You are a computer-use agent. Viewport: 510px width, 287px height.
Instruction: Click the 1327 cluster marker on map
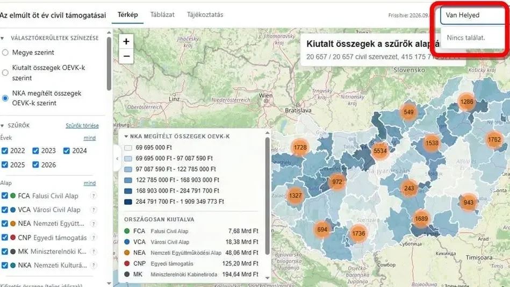point(295,196)
